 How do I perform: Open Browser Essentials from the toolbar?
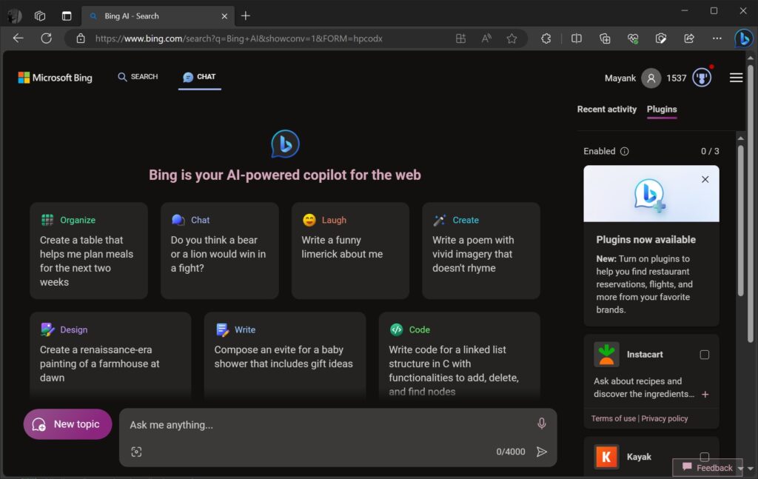(633, 38)
